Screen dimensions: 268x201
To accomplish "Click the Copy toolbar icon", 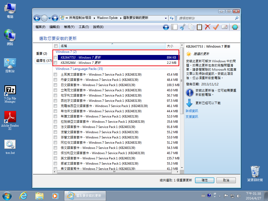I will pos(191,27).
